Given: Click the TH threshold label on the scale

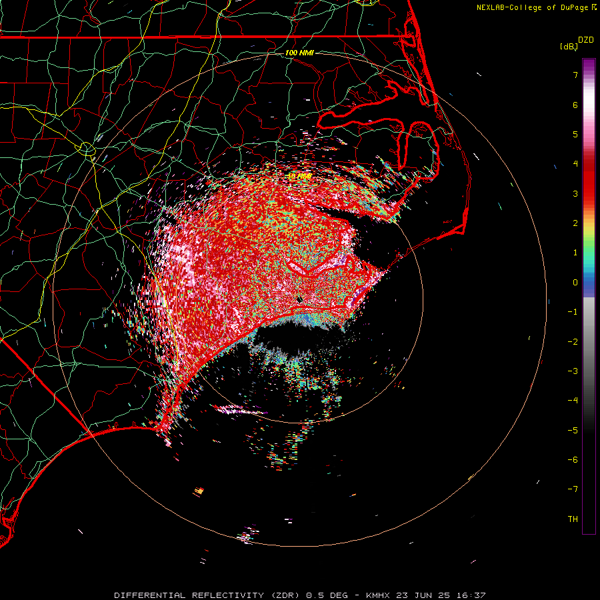Looking at the screenshot, I should [573, 519].
